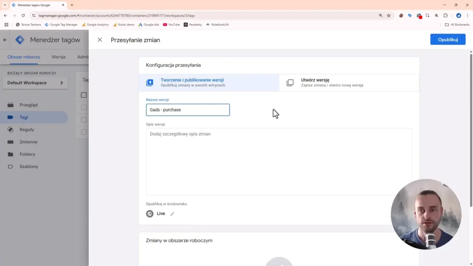The height and width of the screenshot is (266, 473).
Task: Click the Nazwa wersji input field
Action: coord(188,110)
